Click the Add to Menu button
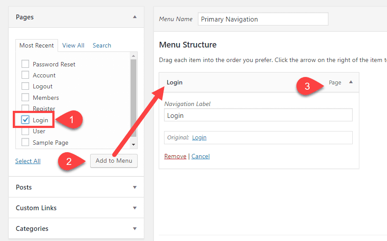The width and height of the screenshot is (387, 241). tap(114, 161)
